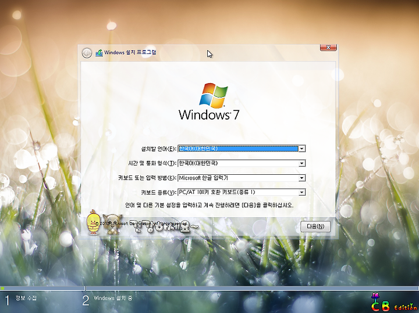
Task: Click the Windows 7 logo flag
Action: click(x=214, y=95)
